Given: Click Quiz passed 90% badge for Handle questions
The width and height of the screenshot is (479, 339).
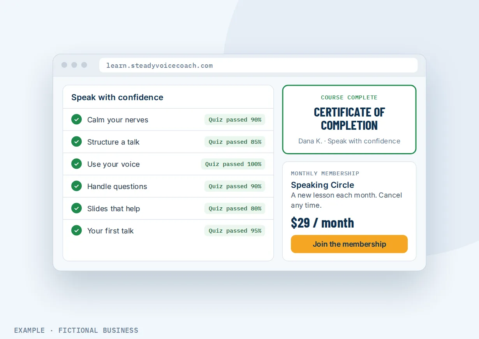Looking at the screenshot, I should pyautogui.click(x=235, y=186).
